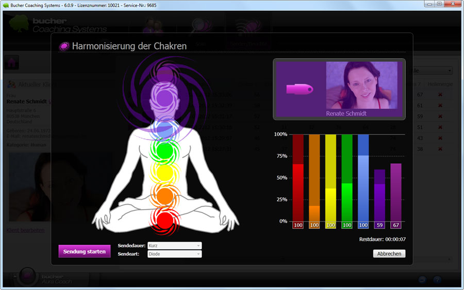Click the Aktueller Klient people icon
Image resolution: width=464 pixels, height=290 pixels.
[x=11, y=84]
